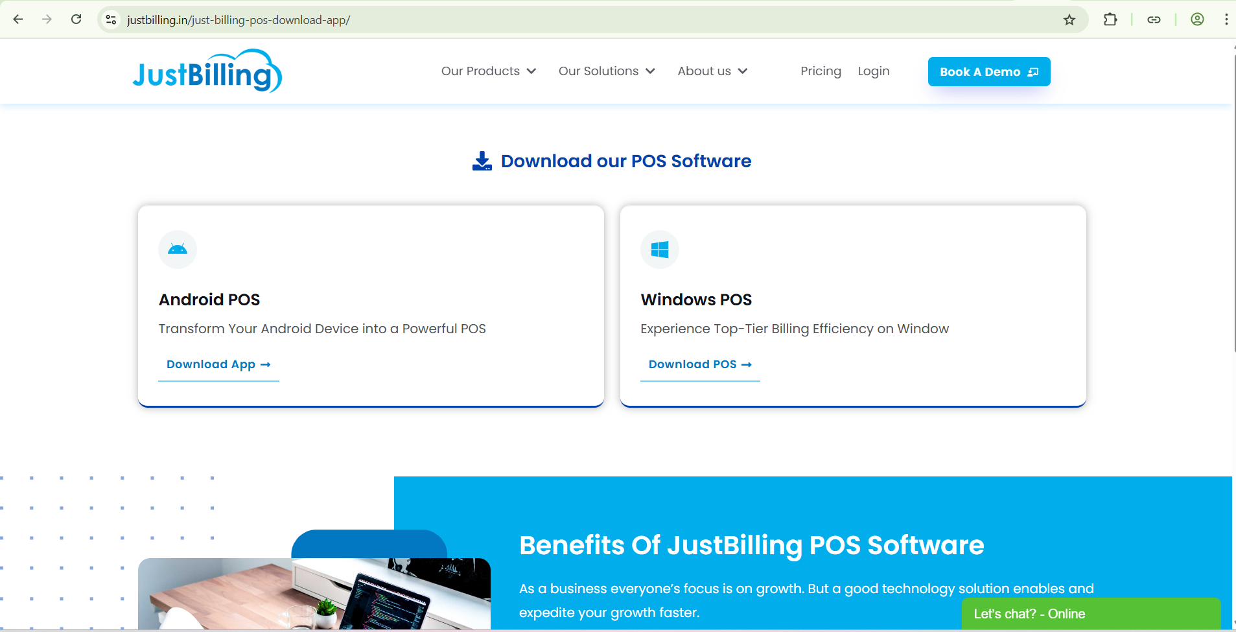Click the JustBilling logo
1236x632 pixels.
(x=207, y=71)
